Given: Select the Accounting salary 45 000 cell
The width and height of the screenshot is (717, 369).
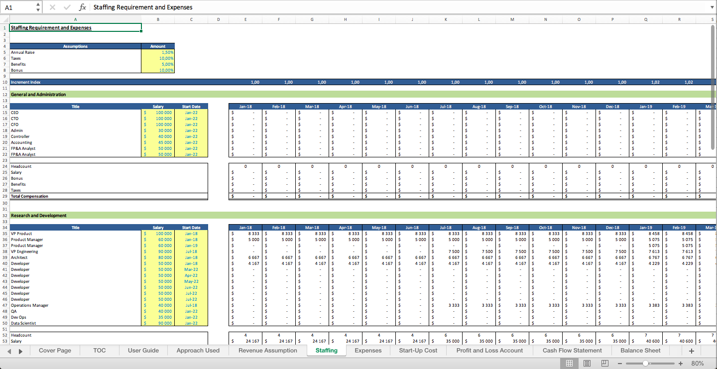Looking at the screenshot, I should click(158, 142).
